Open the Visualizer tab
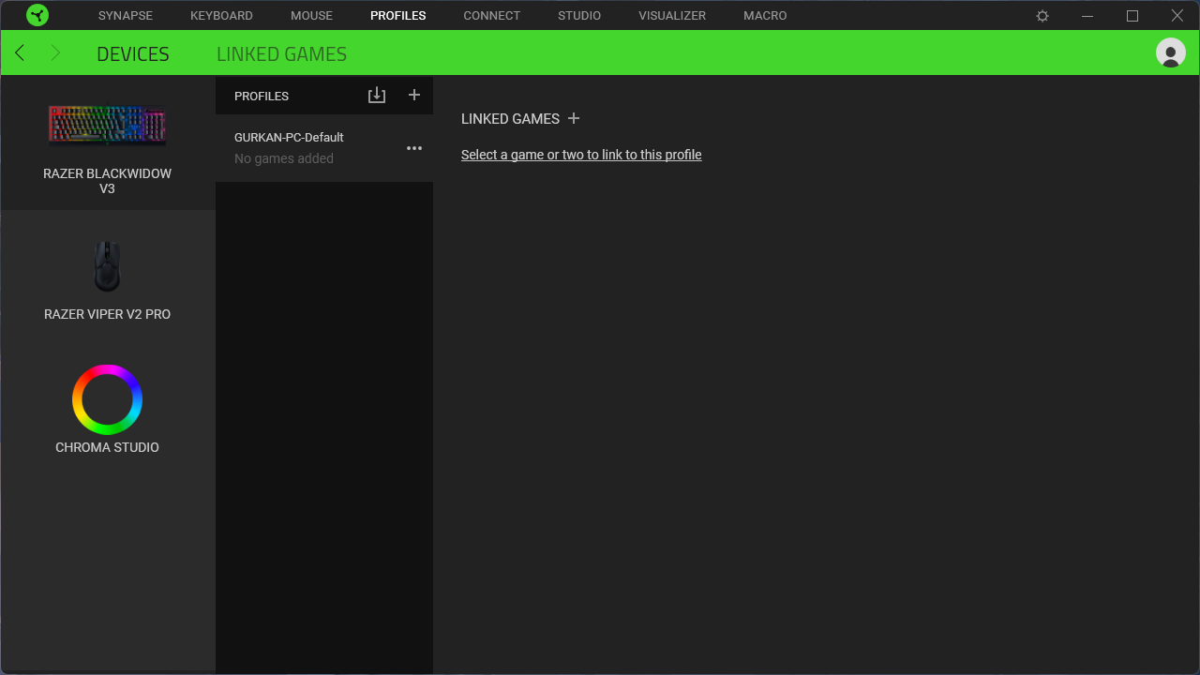1200x675 pixels. [x=672, y=16]
